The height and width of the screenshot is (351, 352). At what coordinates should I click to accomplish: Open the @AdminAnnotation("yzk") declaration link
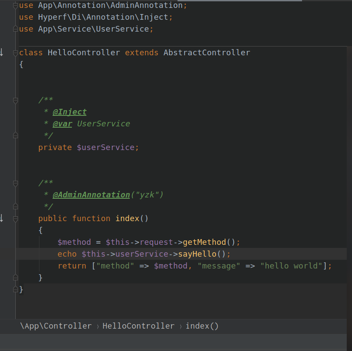pyautogui.click(x=91, y=194)
